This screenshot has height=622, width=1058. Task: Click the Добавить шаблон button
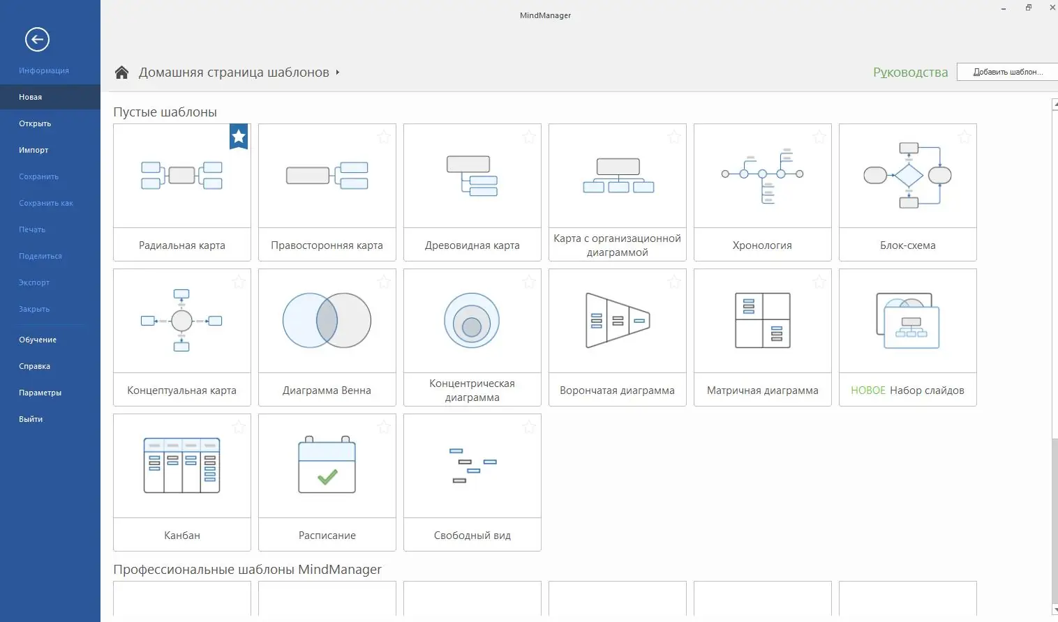coord(1007,72)
